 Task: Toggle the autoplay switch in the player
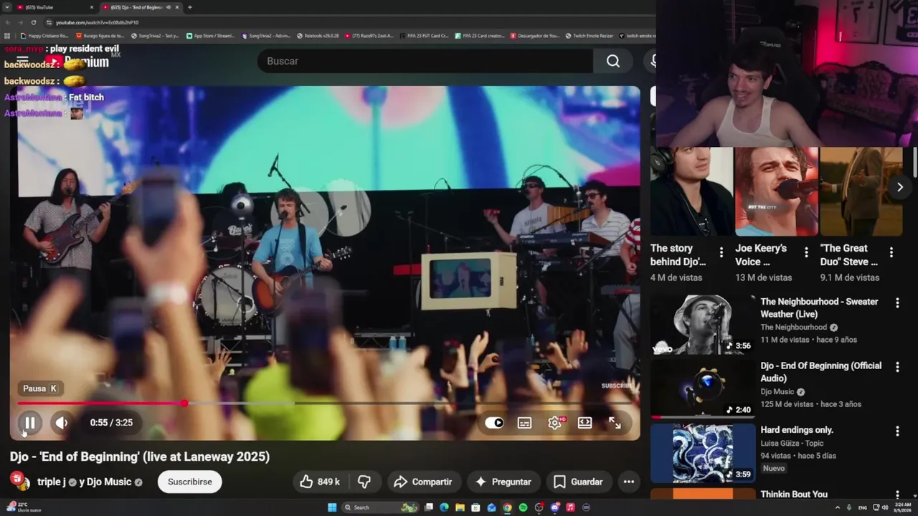494,423
